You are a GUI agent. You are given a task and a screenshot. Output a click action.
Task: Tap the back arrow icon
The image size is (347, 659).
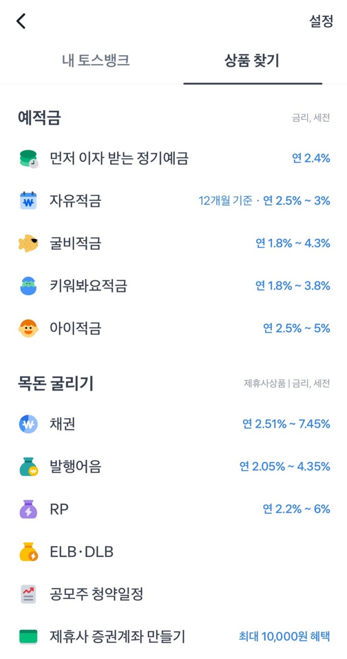coord(21,21)
